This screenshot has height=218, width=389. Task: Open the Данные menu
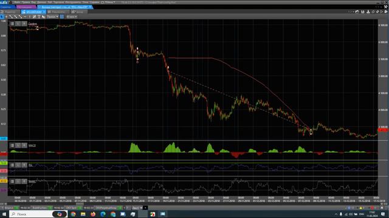[x=41, y=2]
